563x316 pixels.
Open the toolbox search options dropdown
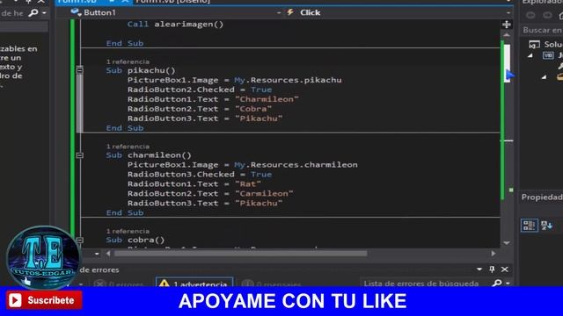click(44, 13)
